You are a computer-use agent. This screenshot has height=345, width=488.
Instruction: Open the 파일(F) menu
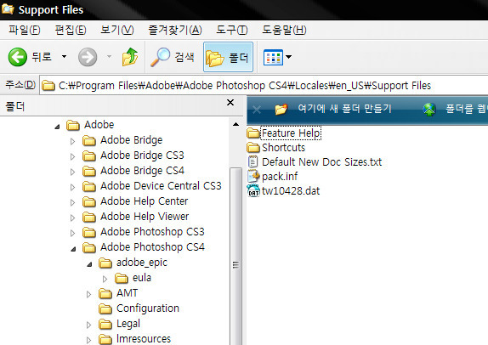coord(25,31)
